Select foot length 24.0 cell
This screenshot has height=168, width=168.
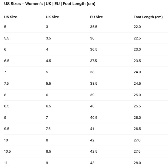coord(137,72)
